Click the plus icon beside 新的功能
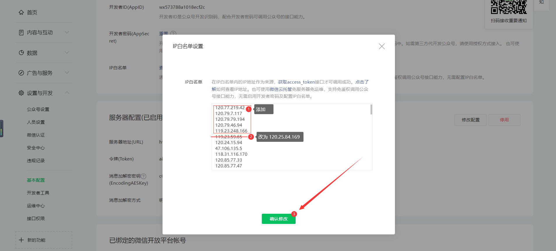 pyautogui.click(x=21, y=240)
